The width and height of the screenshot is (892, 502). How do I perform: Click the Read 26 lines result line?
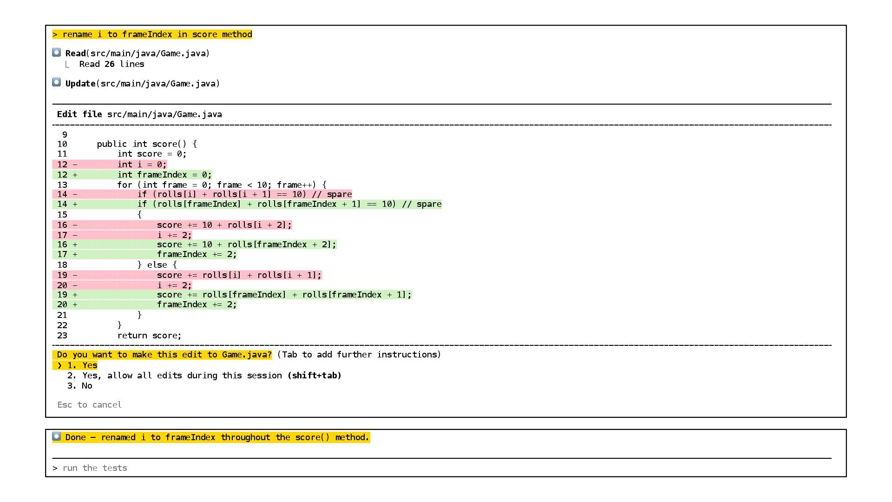click(x=111, y=64)
